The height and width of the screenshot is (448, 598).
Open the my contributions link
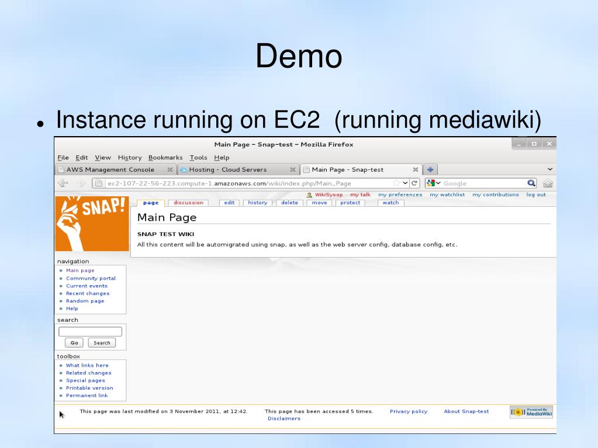[495, 195]
